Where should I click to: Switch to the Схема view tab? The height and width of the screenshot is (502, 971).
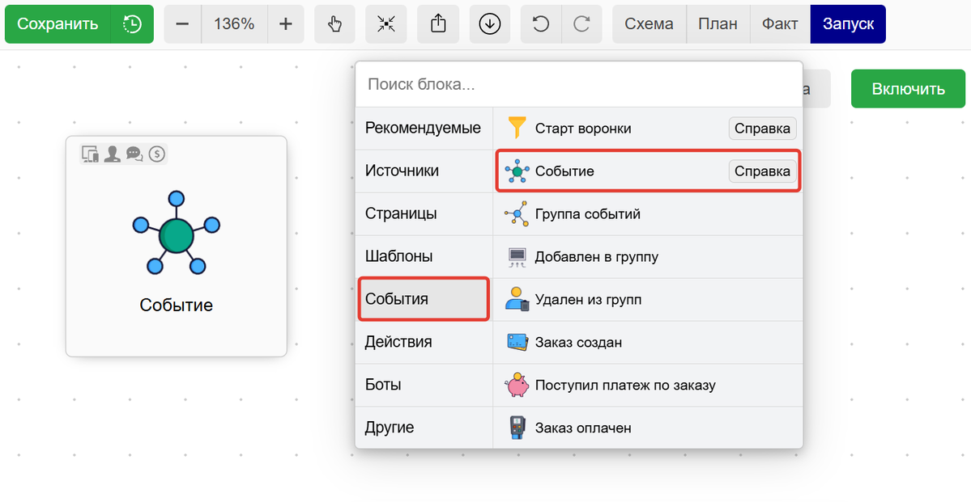point(649,24)
